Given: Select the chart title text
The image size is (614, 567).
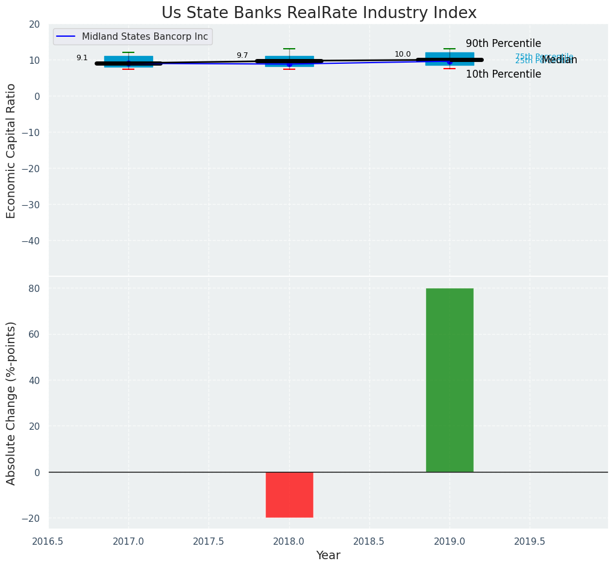Looking at the screenshot, I should 319,13.
